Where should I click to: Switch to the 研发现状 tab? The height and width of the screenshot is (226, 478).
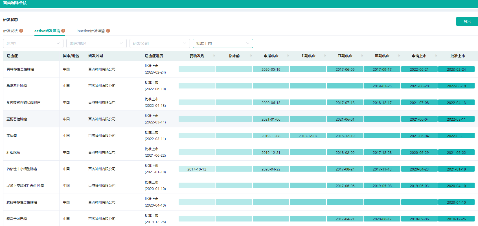[x=10, y=31]
